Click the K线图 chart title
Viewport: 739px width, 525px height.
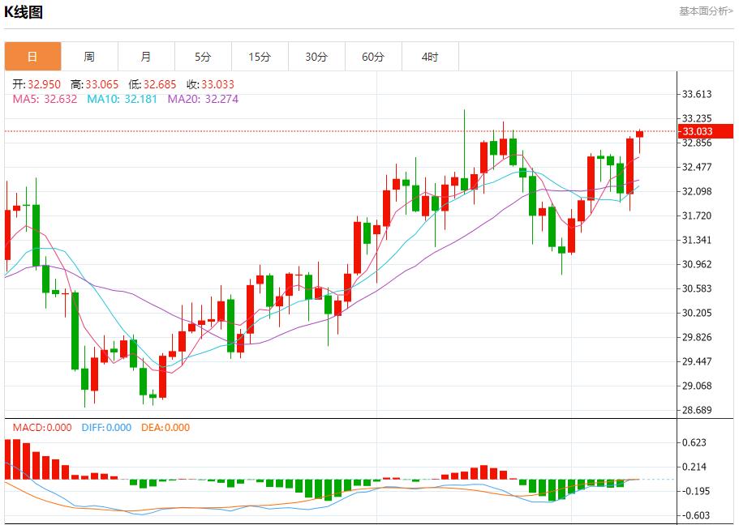(x=24, y=11)
